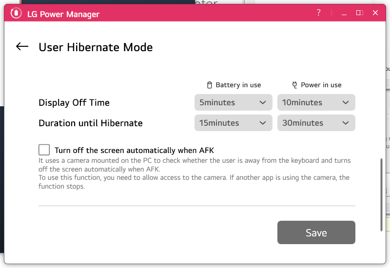Click the vertical scrollbar thumb

tap(382, 194)
